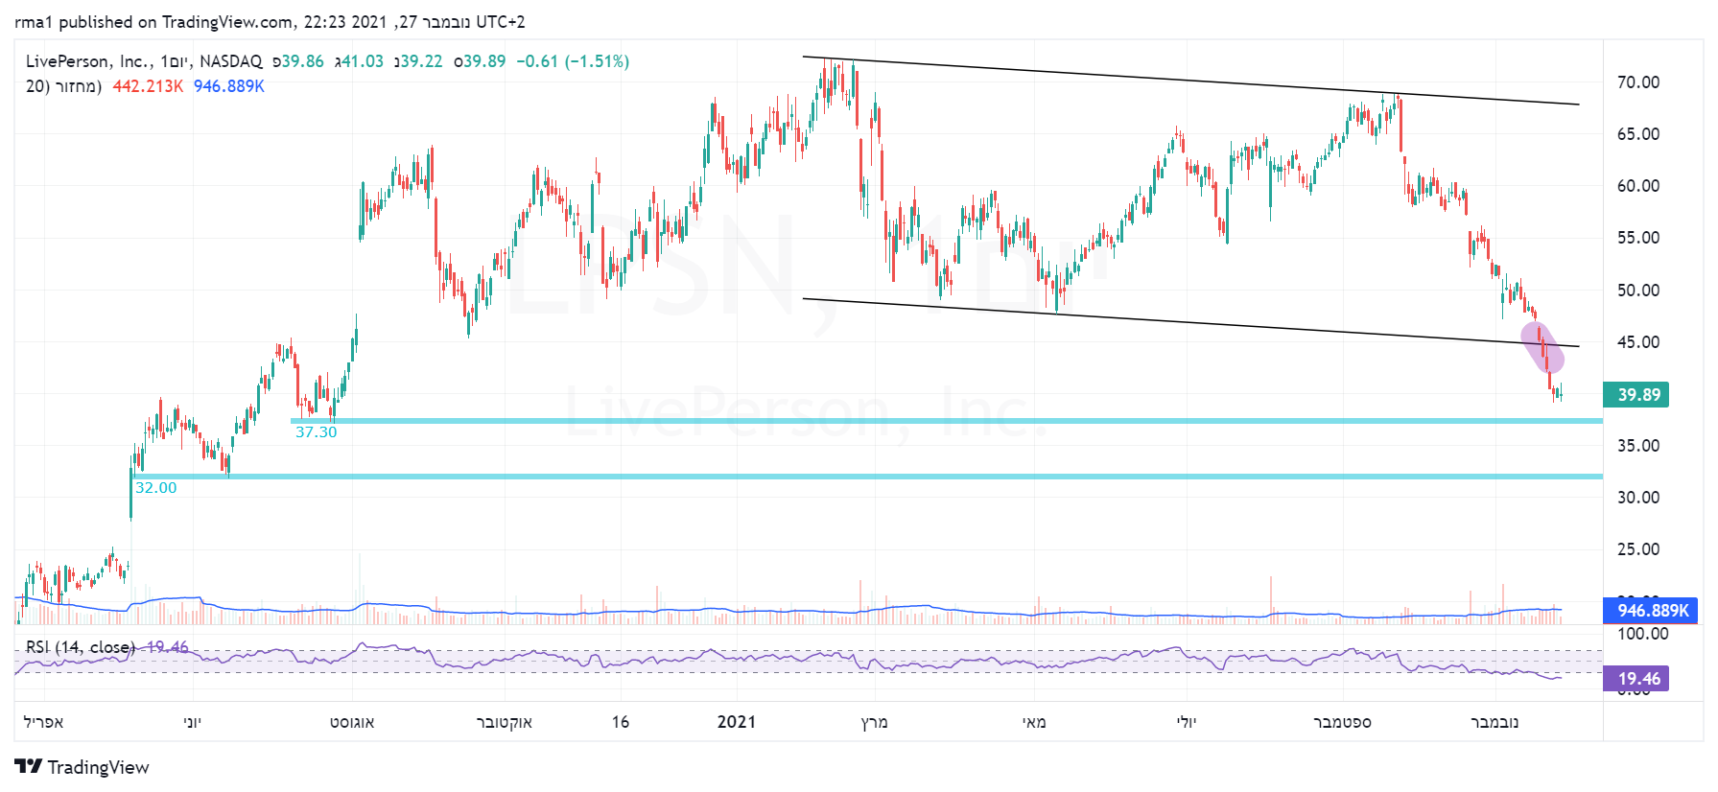Viewport: 1718px width, 792px height.
Task: Click the 32.00 support level label
Action: 156,488
